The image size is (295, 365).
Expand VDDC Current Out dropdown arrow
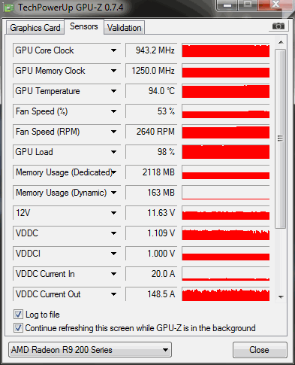[x=113, y=294]
